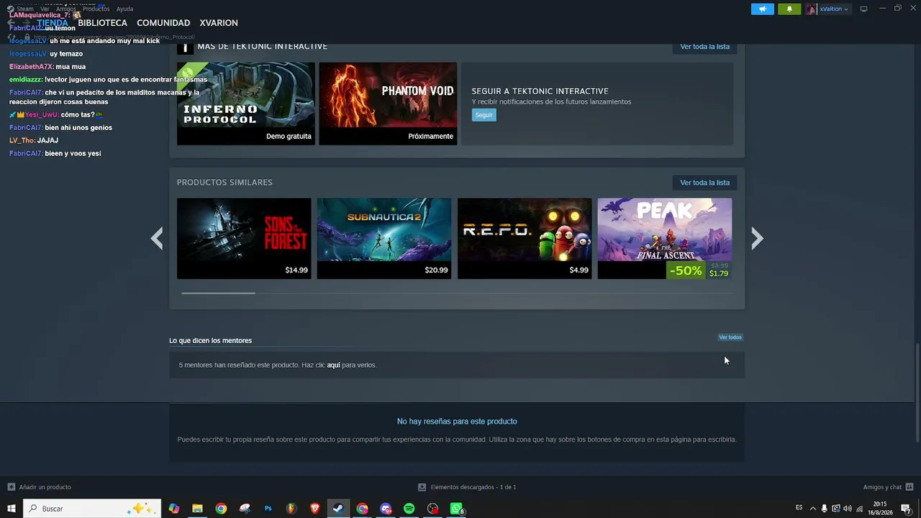
Task: Open the Windows notification center
Action: pyautogui.click(x=906, y=509)
